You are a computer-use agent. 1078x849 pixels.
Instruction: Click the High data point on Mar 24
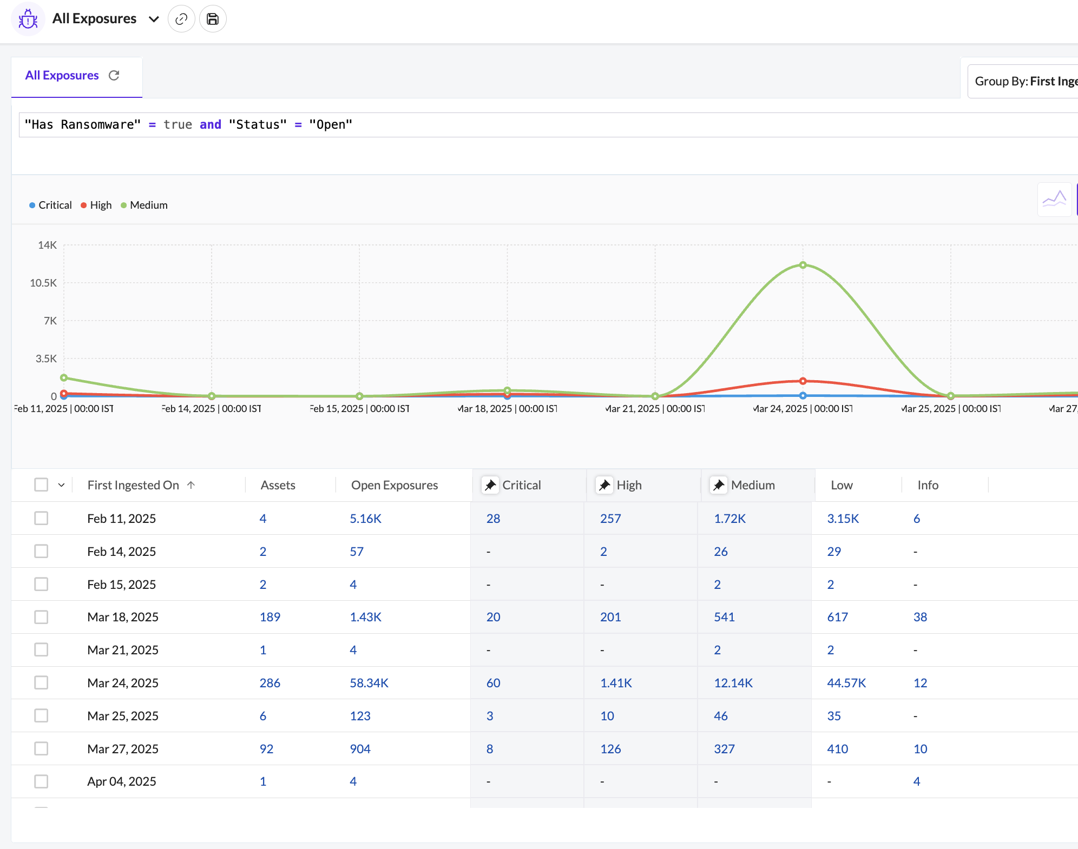(803, 381)
